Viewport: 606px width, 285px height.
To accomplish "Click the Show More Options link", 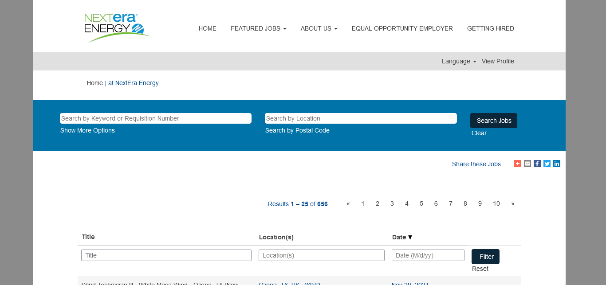I will [87, 130].
